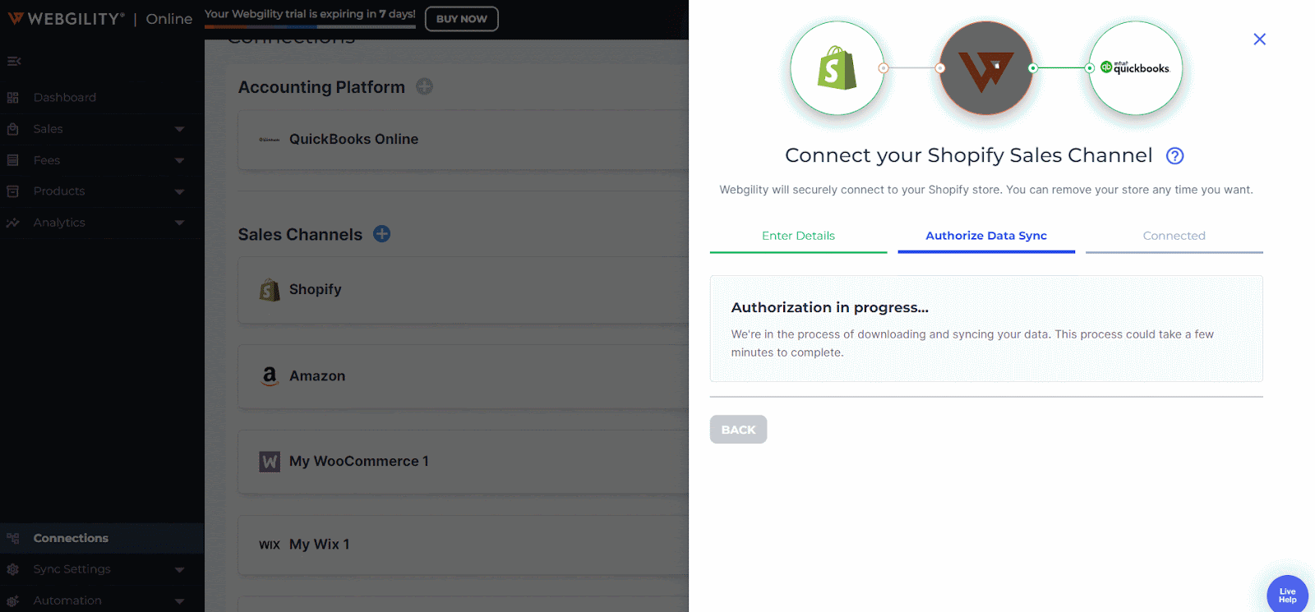Open the Shopify sales channel card
Screen dimensions: 1315x612
click(x=464, y=290)
